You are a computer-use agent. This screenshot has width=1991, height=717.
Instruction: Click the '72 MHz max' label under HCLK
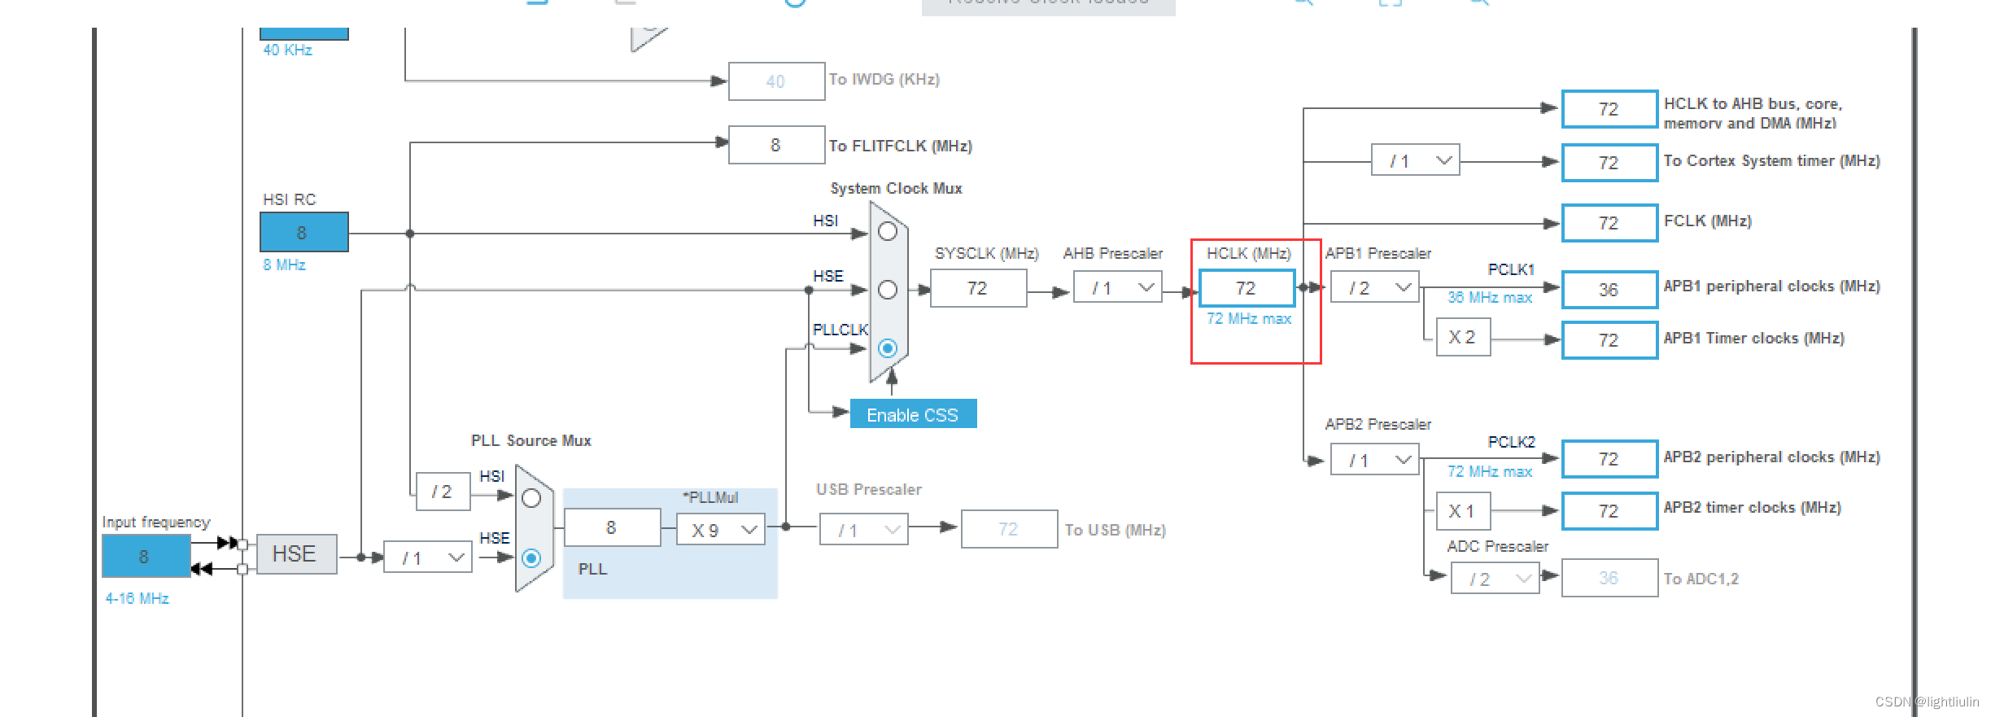click(x=1249, y=318)
